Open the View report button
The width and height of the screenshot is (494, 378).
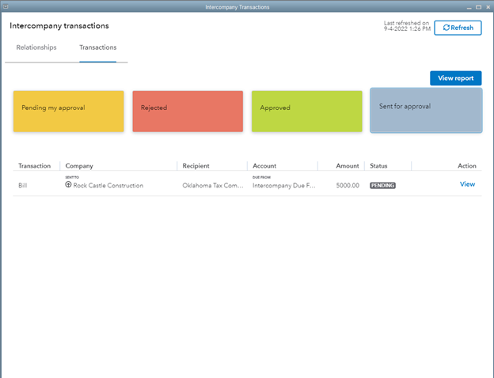pos(455,78)
